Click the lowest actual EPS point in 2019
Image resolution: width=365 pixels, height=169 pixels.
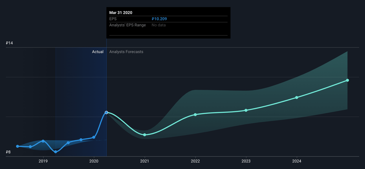point(56,152)
